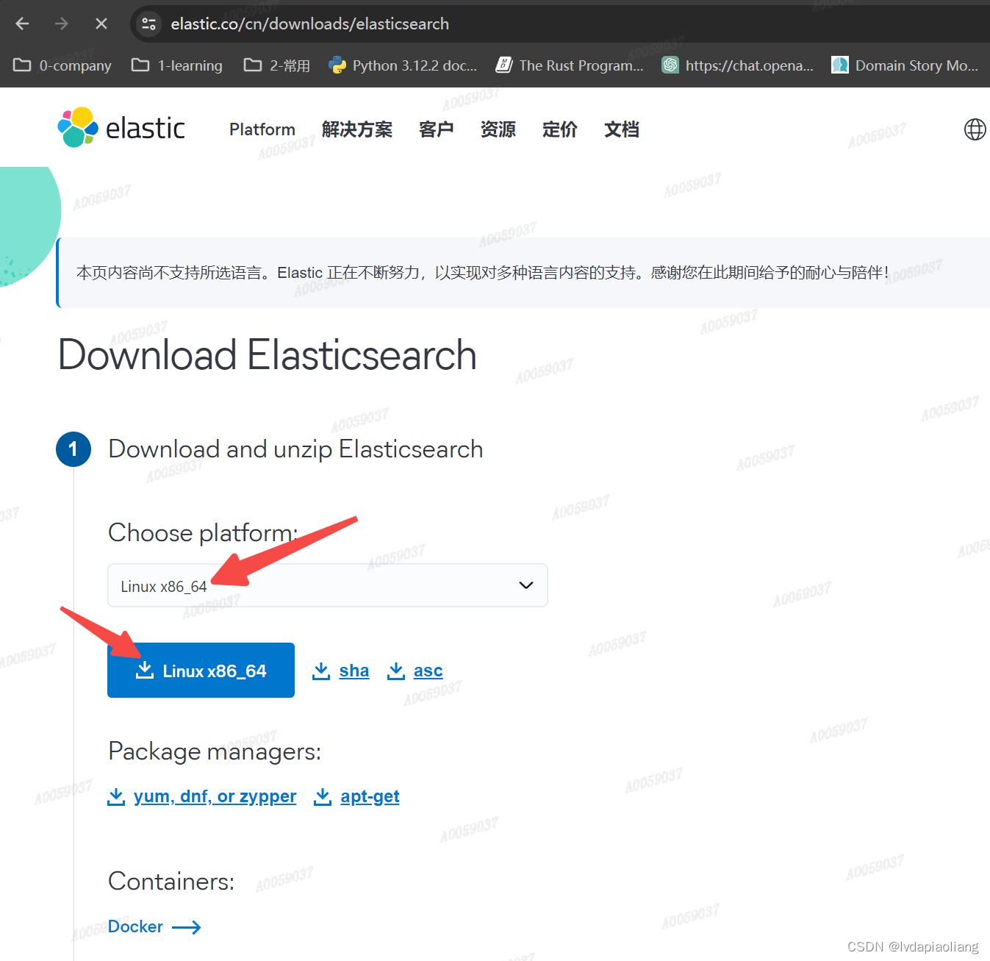Open the Docker containers link
The height and width of the screenshot is (961, 990).
pyautogui.click(x=136, y=926)
